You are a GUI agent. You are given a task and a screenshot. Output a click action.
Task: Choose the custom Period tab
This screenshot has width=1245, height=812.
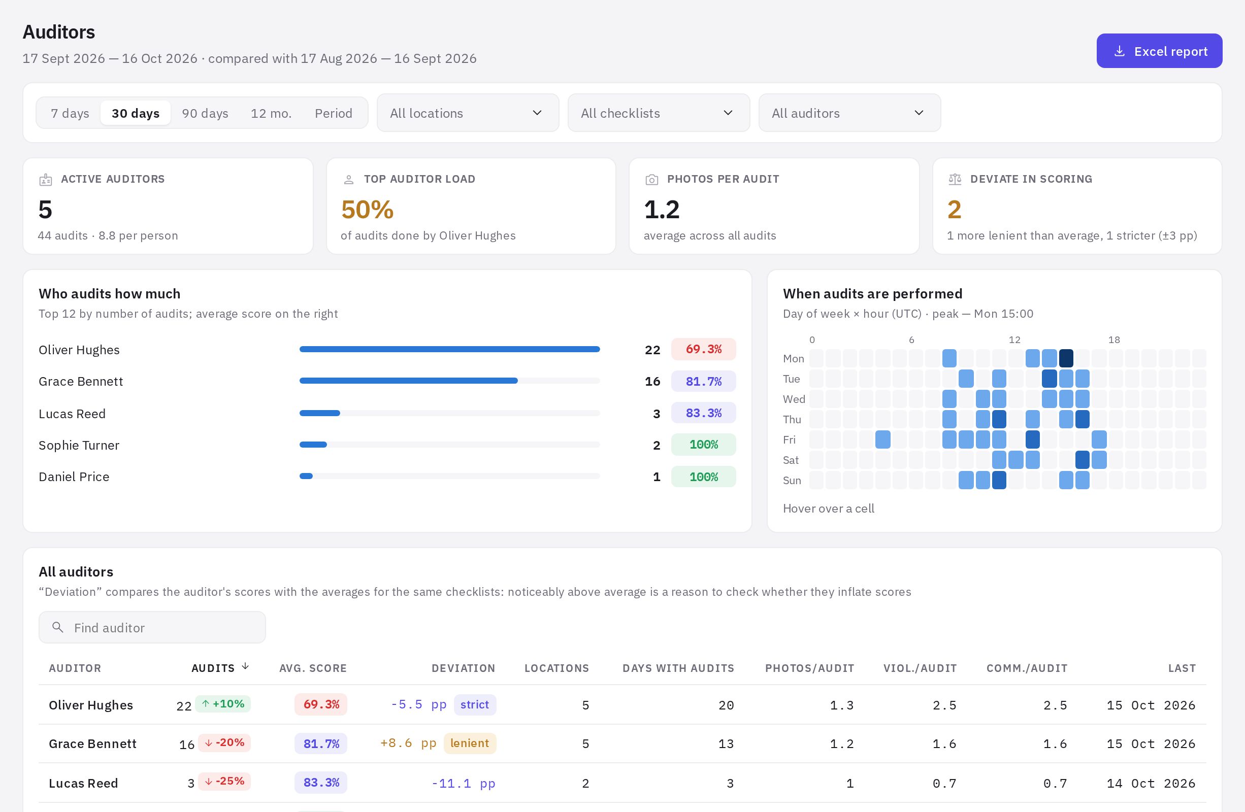click(x=333, y=114)
